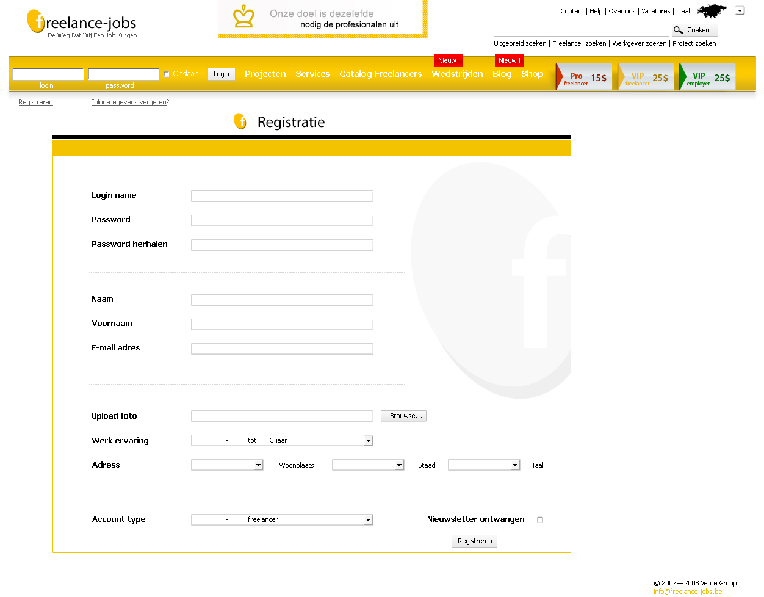Image resolution: width=764 pixels, height=597 pixels.
Task: Focus the E-mail adres input field
Action: (282, 349)
